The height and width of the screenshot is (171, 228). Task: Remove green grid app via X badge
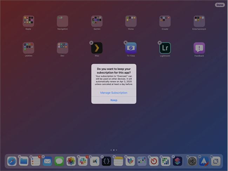tap(161, 157)
